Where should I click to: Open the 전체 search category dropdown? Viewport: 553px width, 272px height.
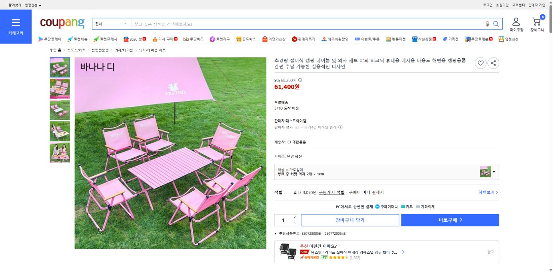111,24
